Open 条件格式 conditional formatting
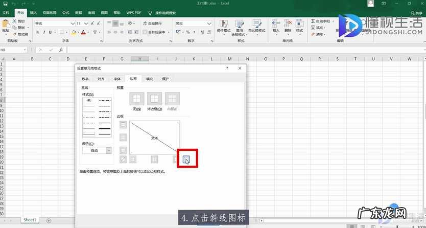The height and width of the screenshot is (228, 426). pos(224,28)
